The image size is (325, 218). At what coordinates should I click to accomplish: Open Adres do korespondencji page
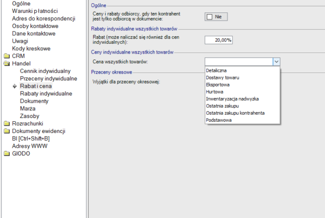(43, 18)
